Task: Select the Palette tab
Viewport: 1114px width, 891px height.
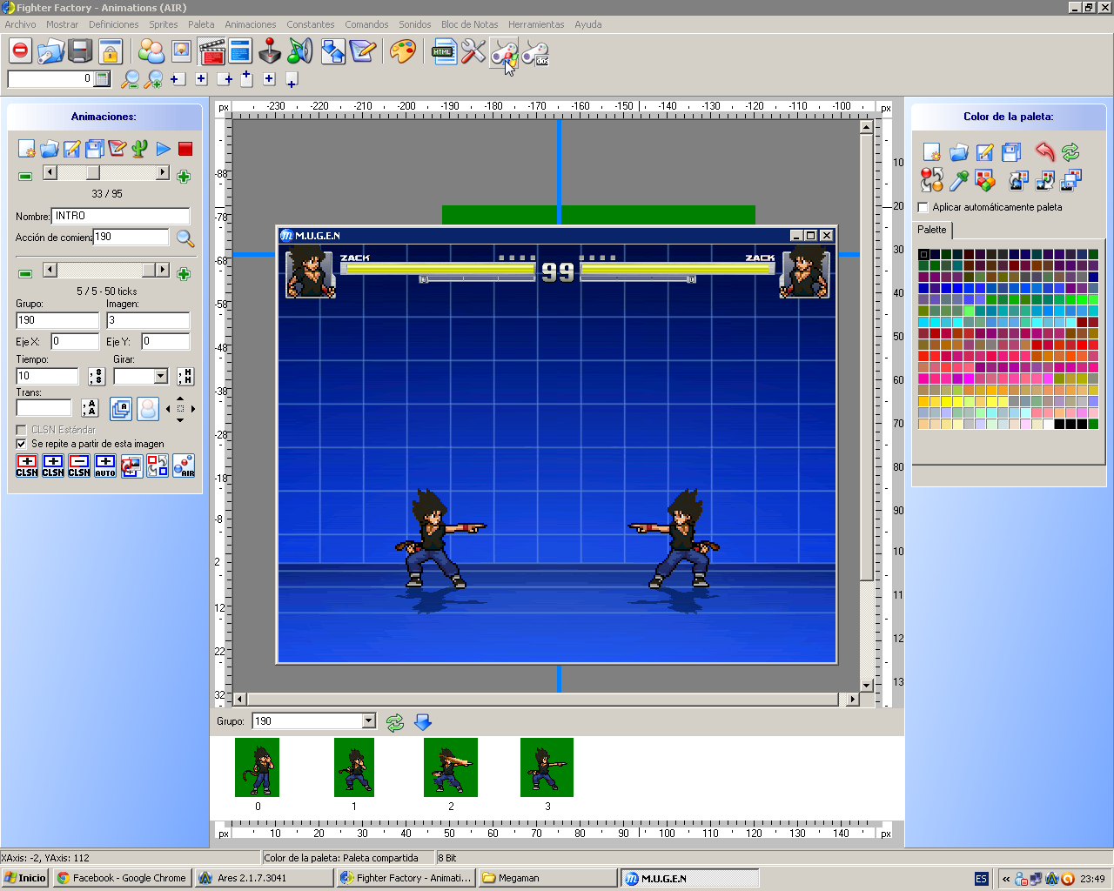Action: pyautogui.click(x=932, y=230)
